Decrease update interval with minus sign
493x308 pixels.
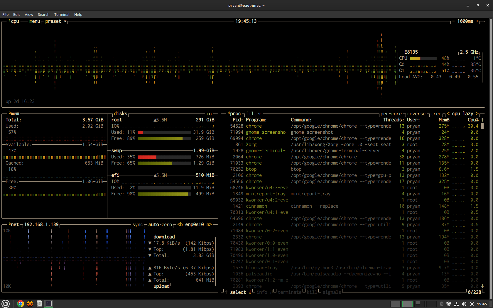[x=453, y=21]
